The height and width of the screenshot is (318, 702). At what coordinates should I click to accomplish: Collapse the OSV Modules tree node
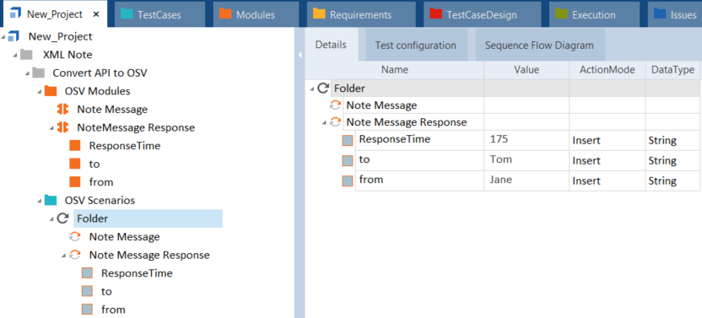pyautogui.click(x=40, y=91)
